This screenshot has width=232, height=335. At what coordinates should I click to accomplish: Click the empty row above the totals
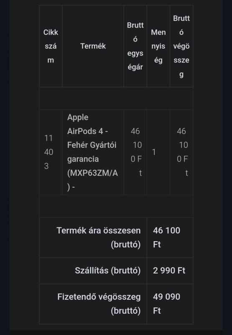pos(116,206)
